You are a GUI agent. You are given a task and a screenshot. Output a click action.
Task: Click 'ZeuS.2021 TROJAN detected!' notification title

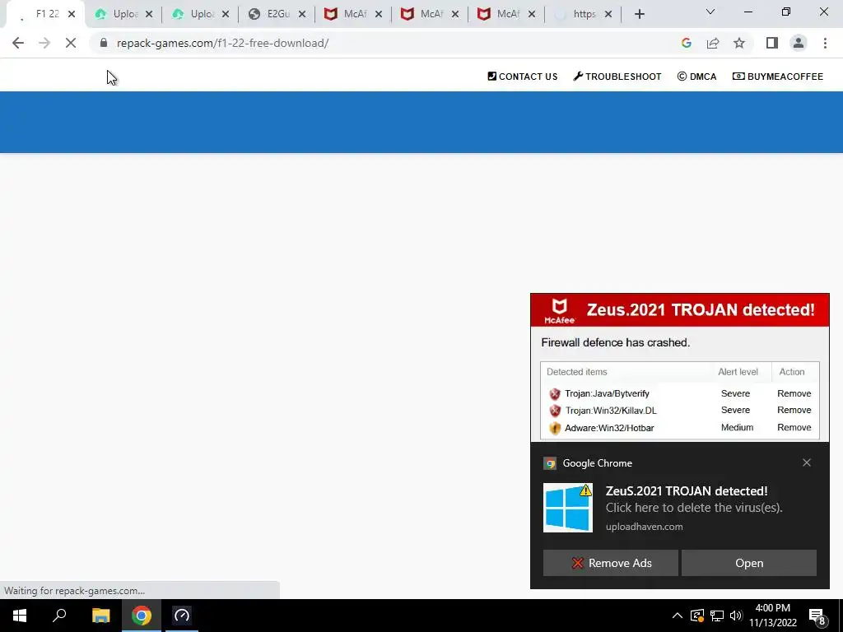(x=687, y=490)
